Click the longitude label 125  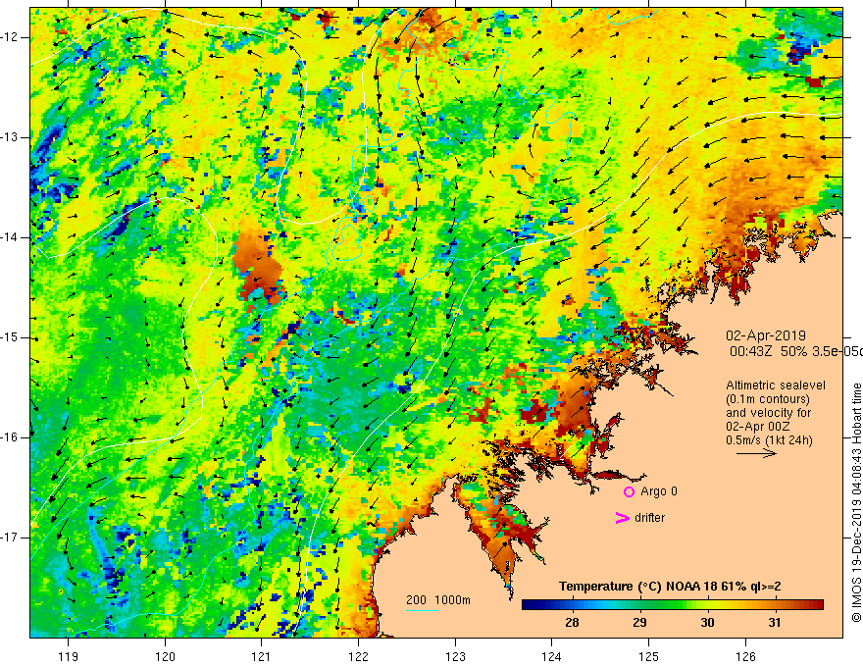point(648,656)
